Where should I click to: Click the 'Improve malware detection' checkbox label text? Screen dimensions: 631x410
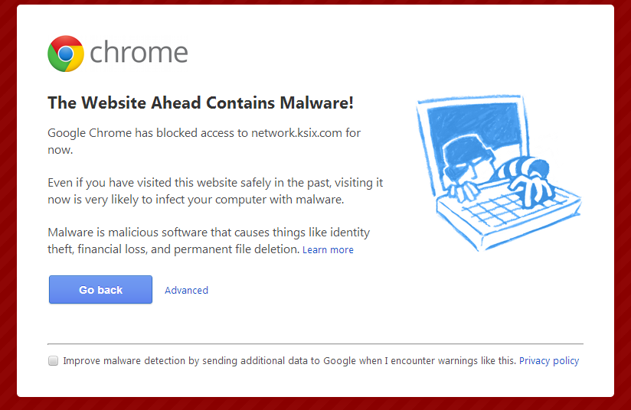tap(289, 360)
